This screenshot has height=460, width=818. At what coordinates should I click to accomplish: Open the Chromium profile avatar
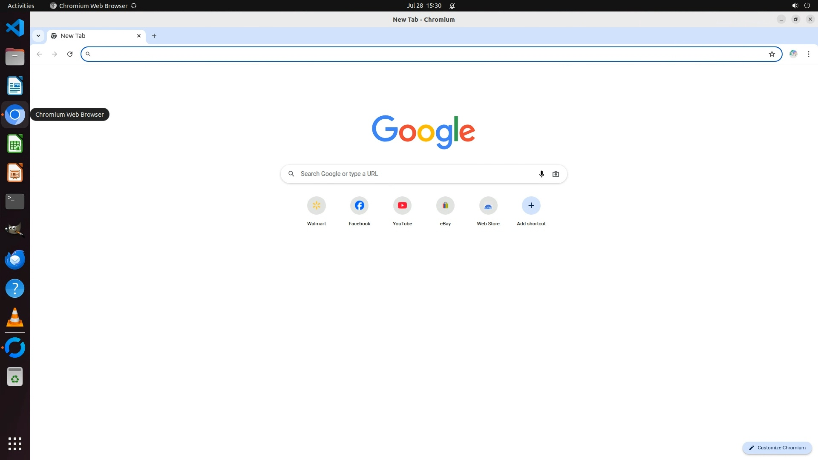tap(793, 54)
